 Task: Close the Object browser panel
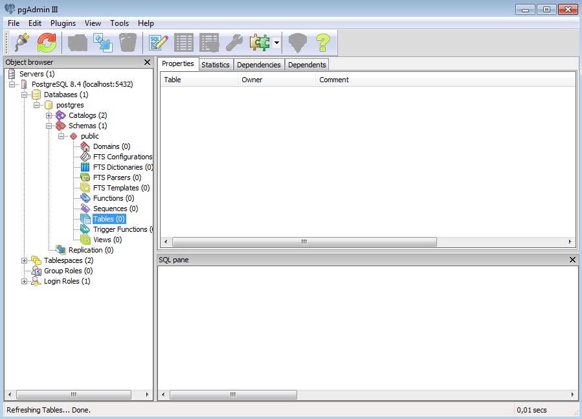click(147, 62)
